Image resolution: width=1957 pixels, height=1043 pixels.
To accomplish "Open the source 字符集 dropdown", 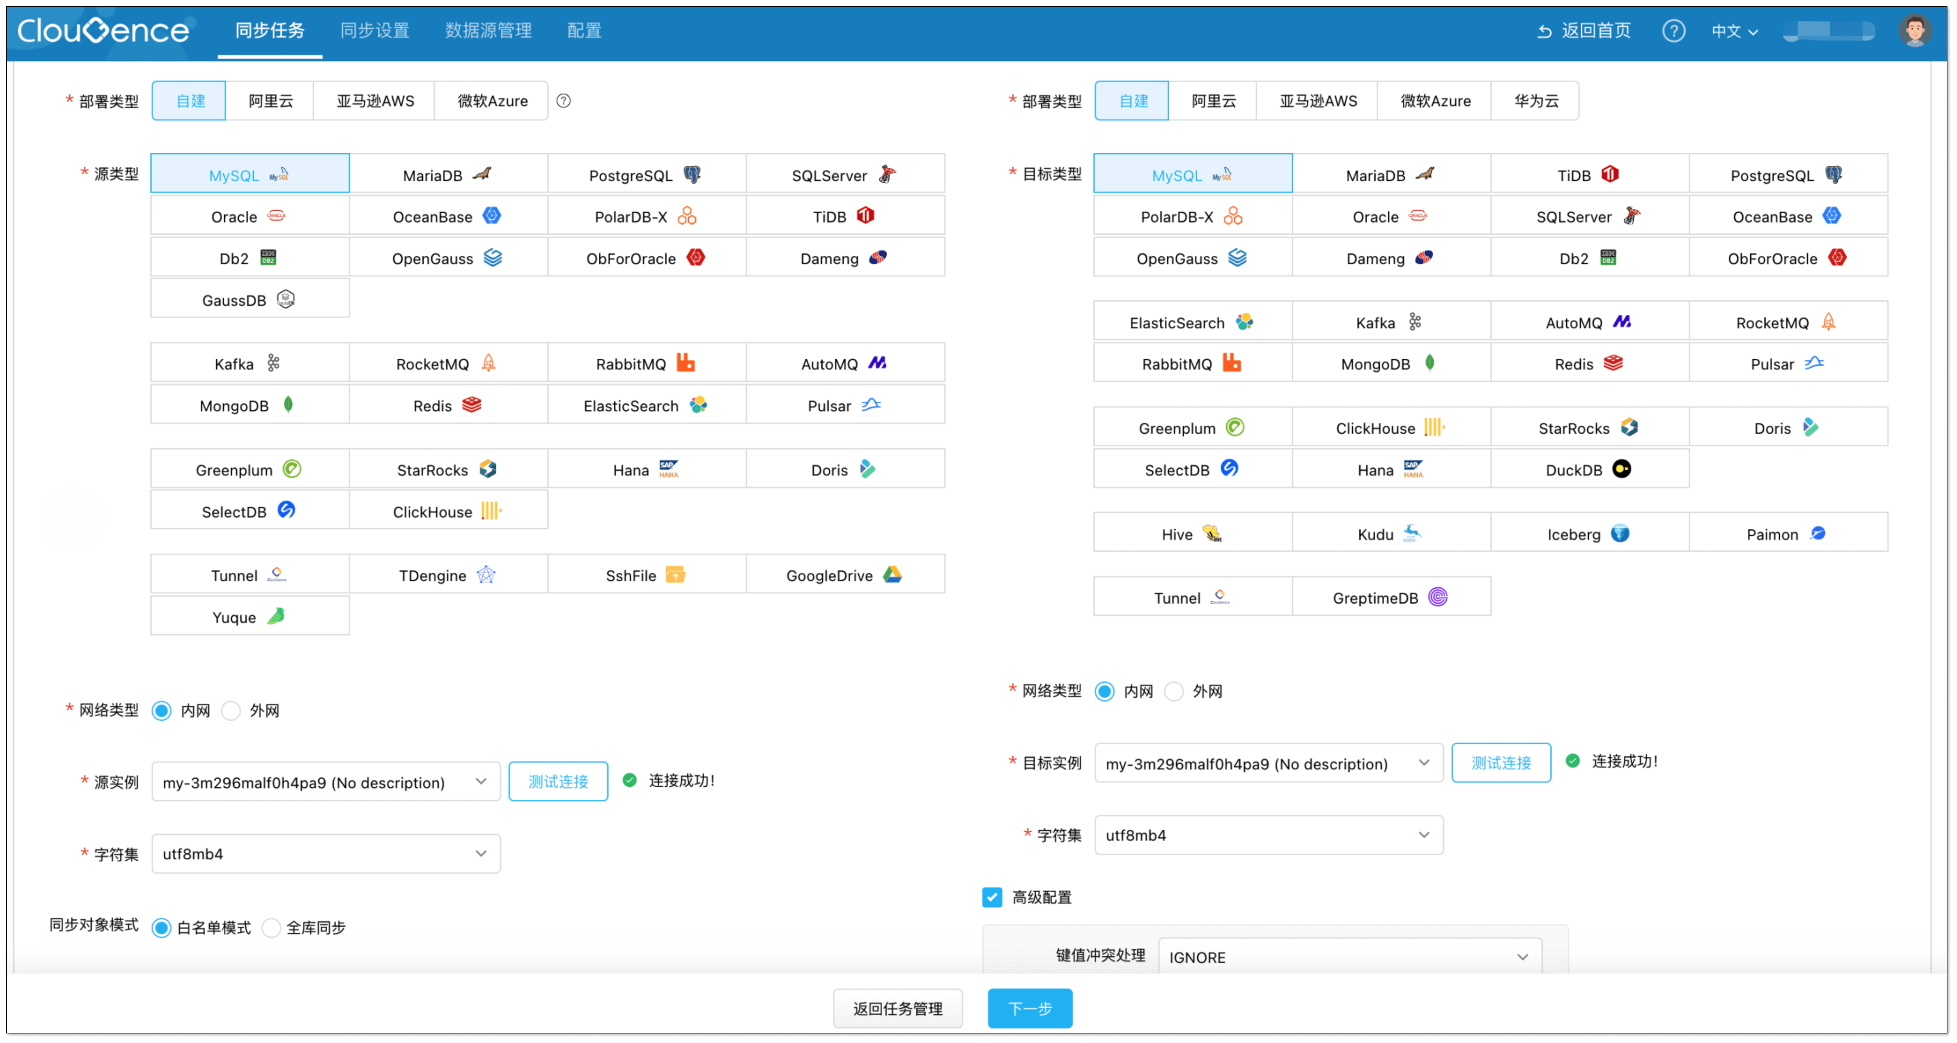I will [x=326, y=854].
